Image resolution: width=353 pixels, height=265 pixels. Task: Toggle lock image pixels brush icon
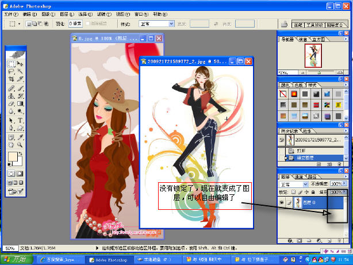pos(300,192)
